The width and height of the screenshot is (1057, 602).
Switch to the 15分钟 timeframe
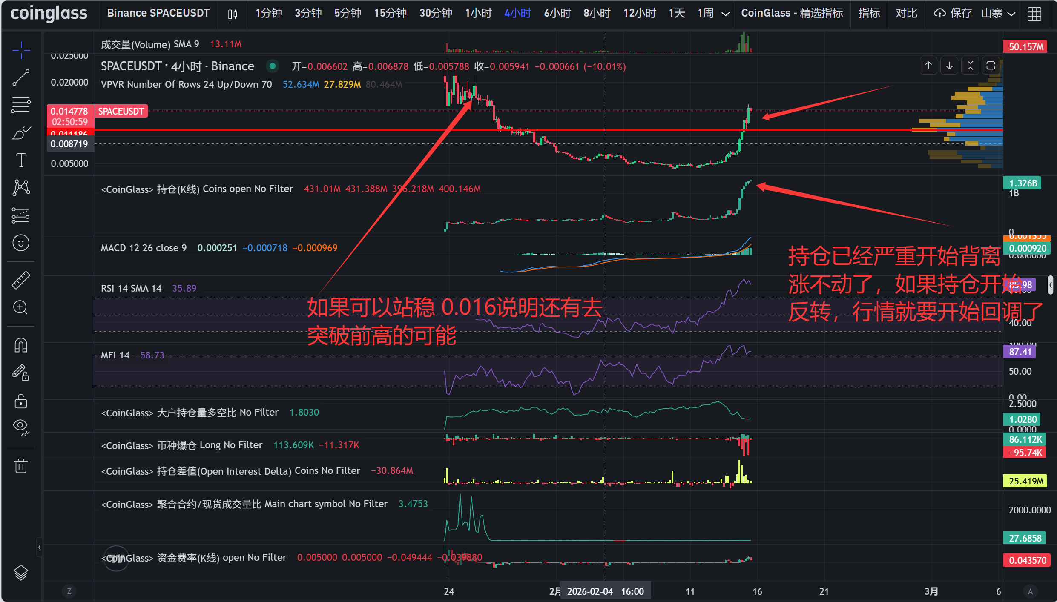390,14
